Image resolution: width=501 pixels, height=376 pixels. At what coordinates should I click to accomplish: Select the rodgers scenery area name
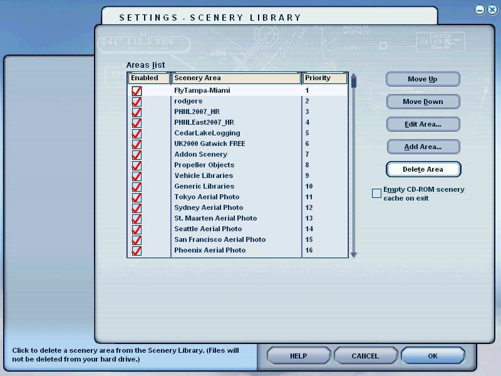[x=189, y=101]
